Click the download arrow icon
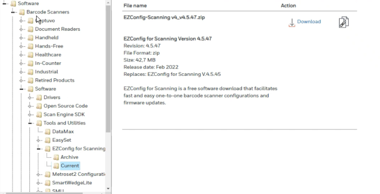The height and width of the screenshot is (194, 380). pos(292,22)
